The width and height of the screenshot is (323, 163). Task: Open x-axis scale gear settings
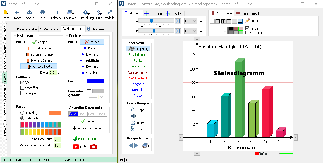pyautogui.click(x=178, y=21)
